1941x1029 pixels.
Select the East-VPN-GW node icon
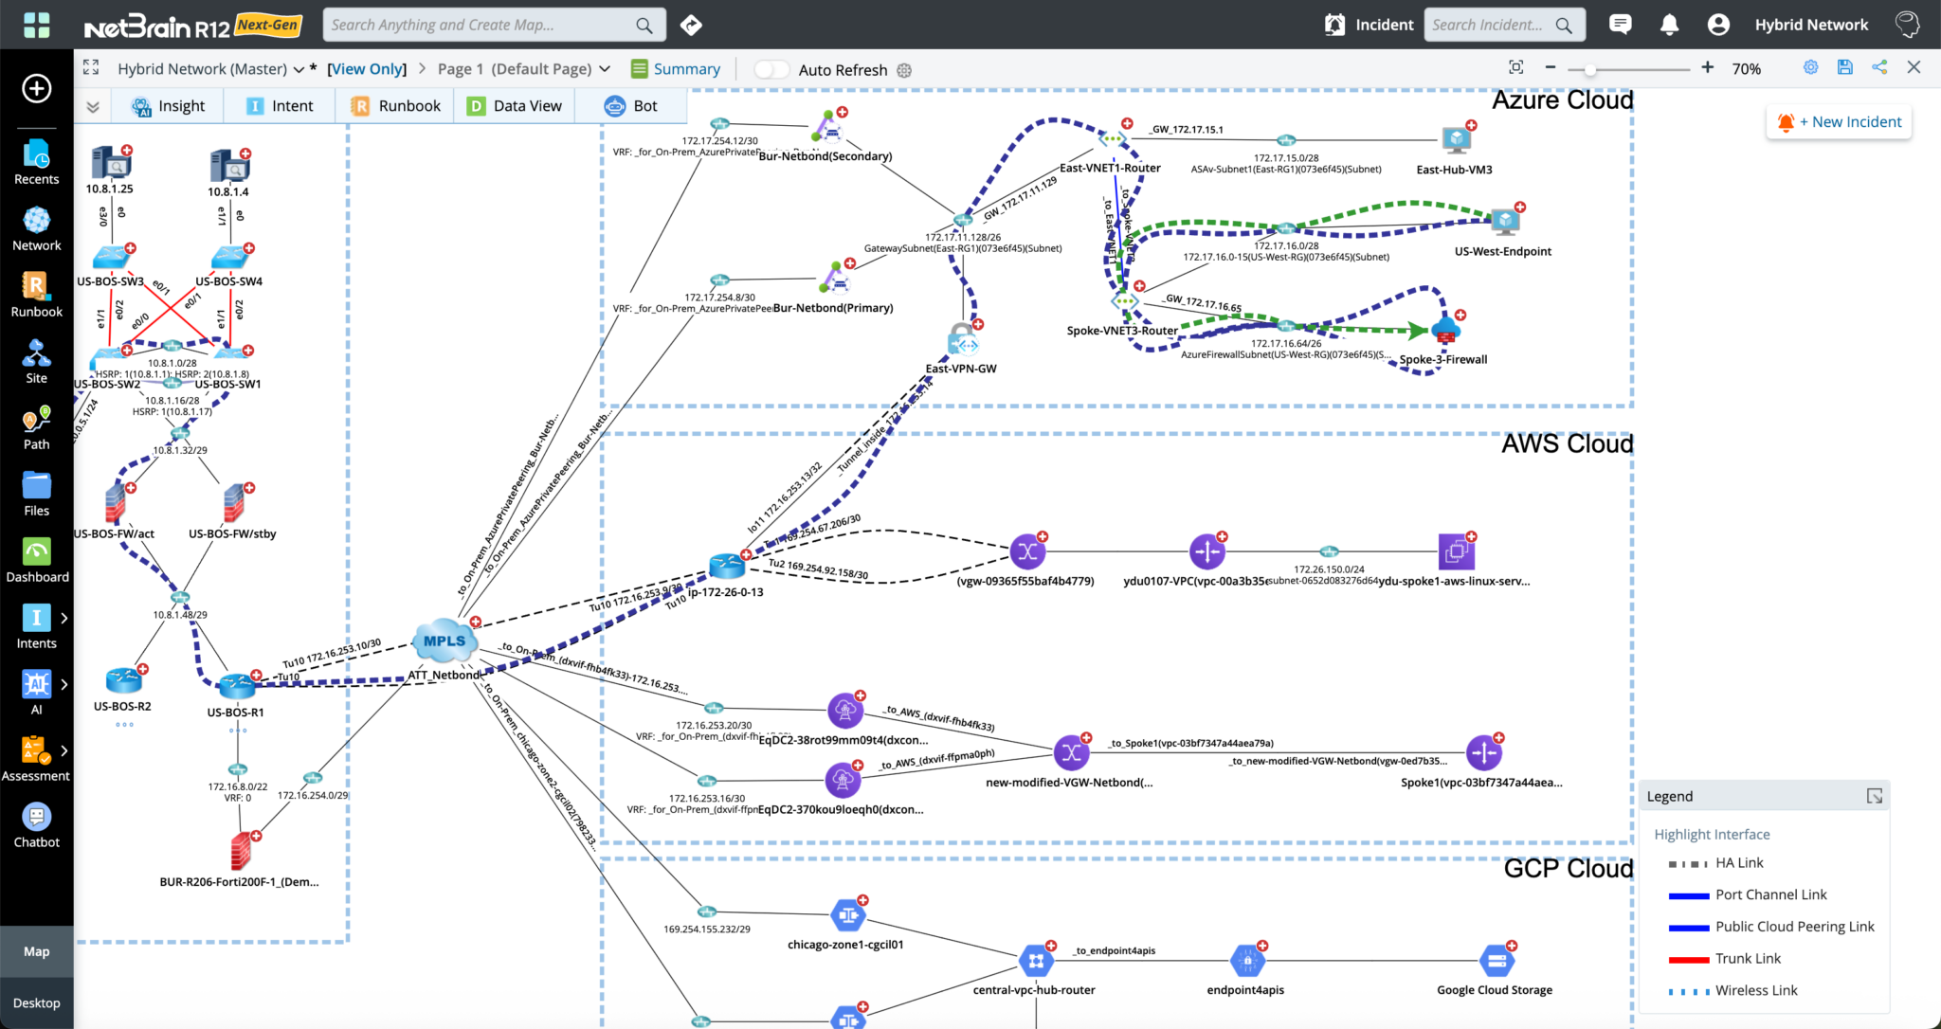coord(963,341)
